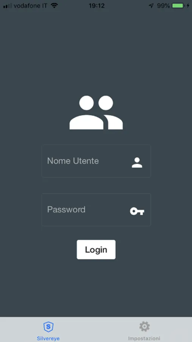Tap the Password placeholder text

pos(66,210)
